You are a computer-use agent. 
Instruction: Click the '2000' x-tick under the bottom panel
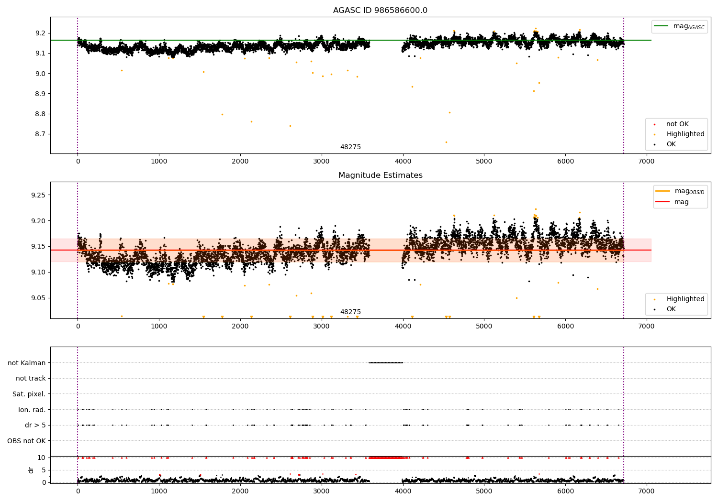[x=240, y=491]
